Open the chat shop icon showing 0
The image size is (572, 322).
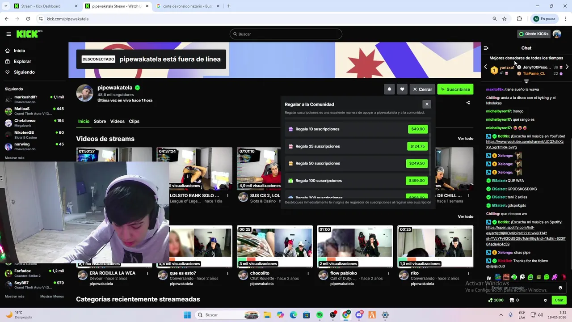(514, 300)
